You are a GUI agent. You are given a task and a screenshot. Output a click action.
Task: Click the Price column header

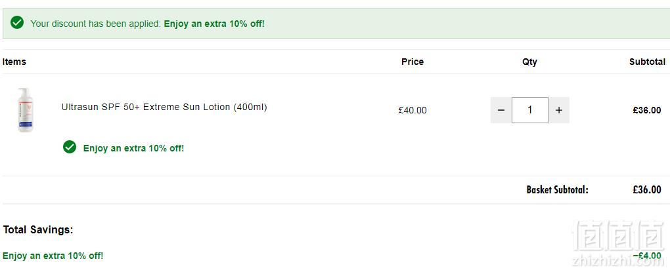point(413,62)
